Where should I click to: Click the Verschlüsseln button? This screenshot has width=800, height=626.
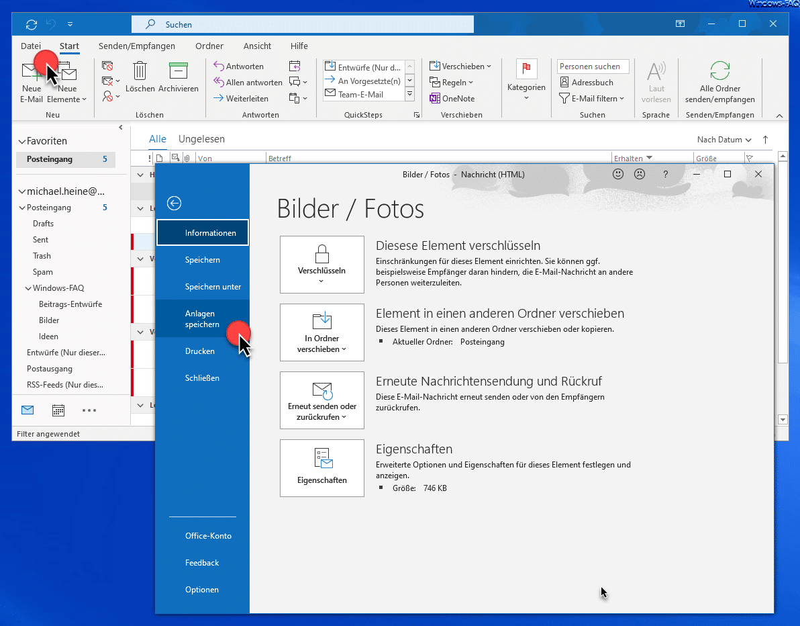point(322,265)
